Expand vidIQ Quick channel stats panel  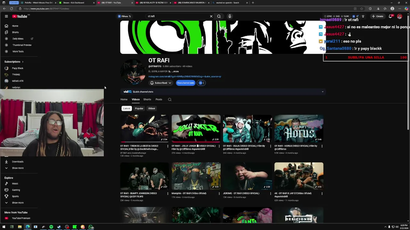point(323,92)
